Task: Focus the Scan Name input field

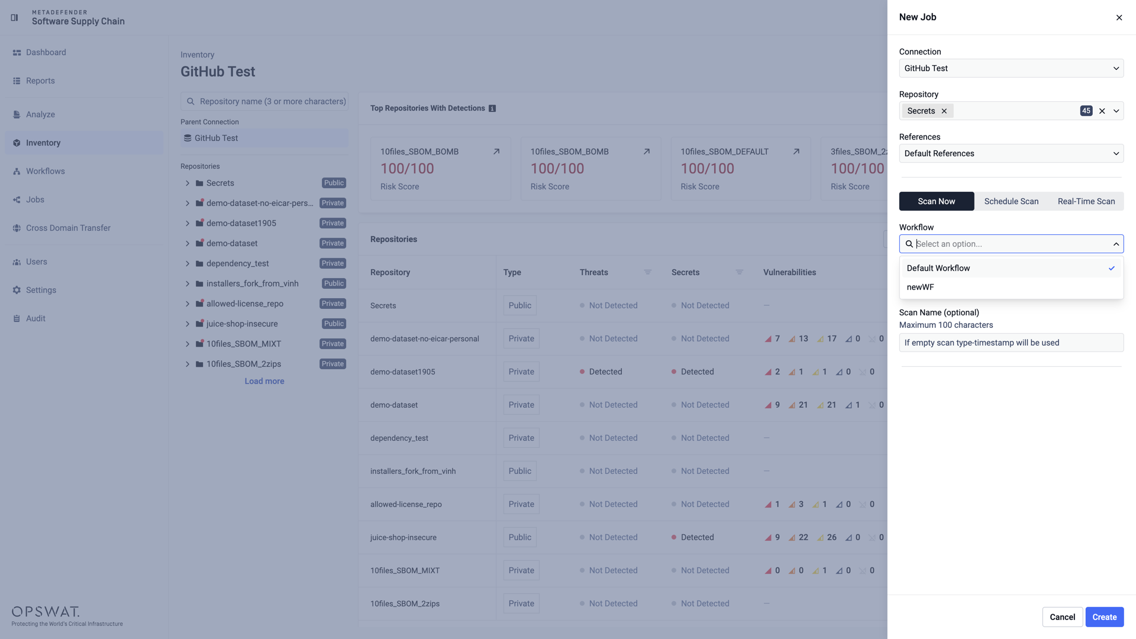Action: tap(1011, 343)
